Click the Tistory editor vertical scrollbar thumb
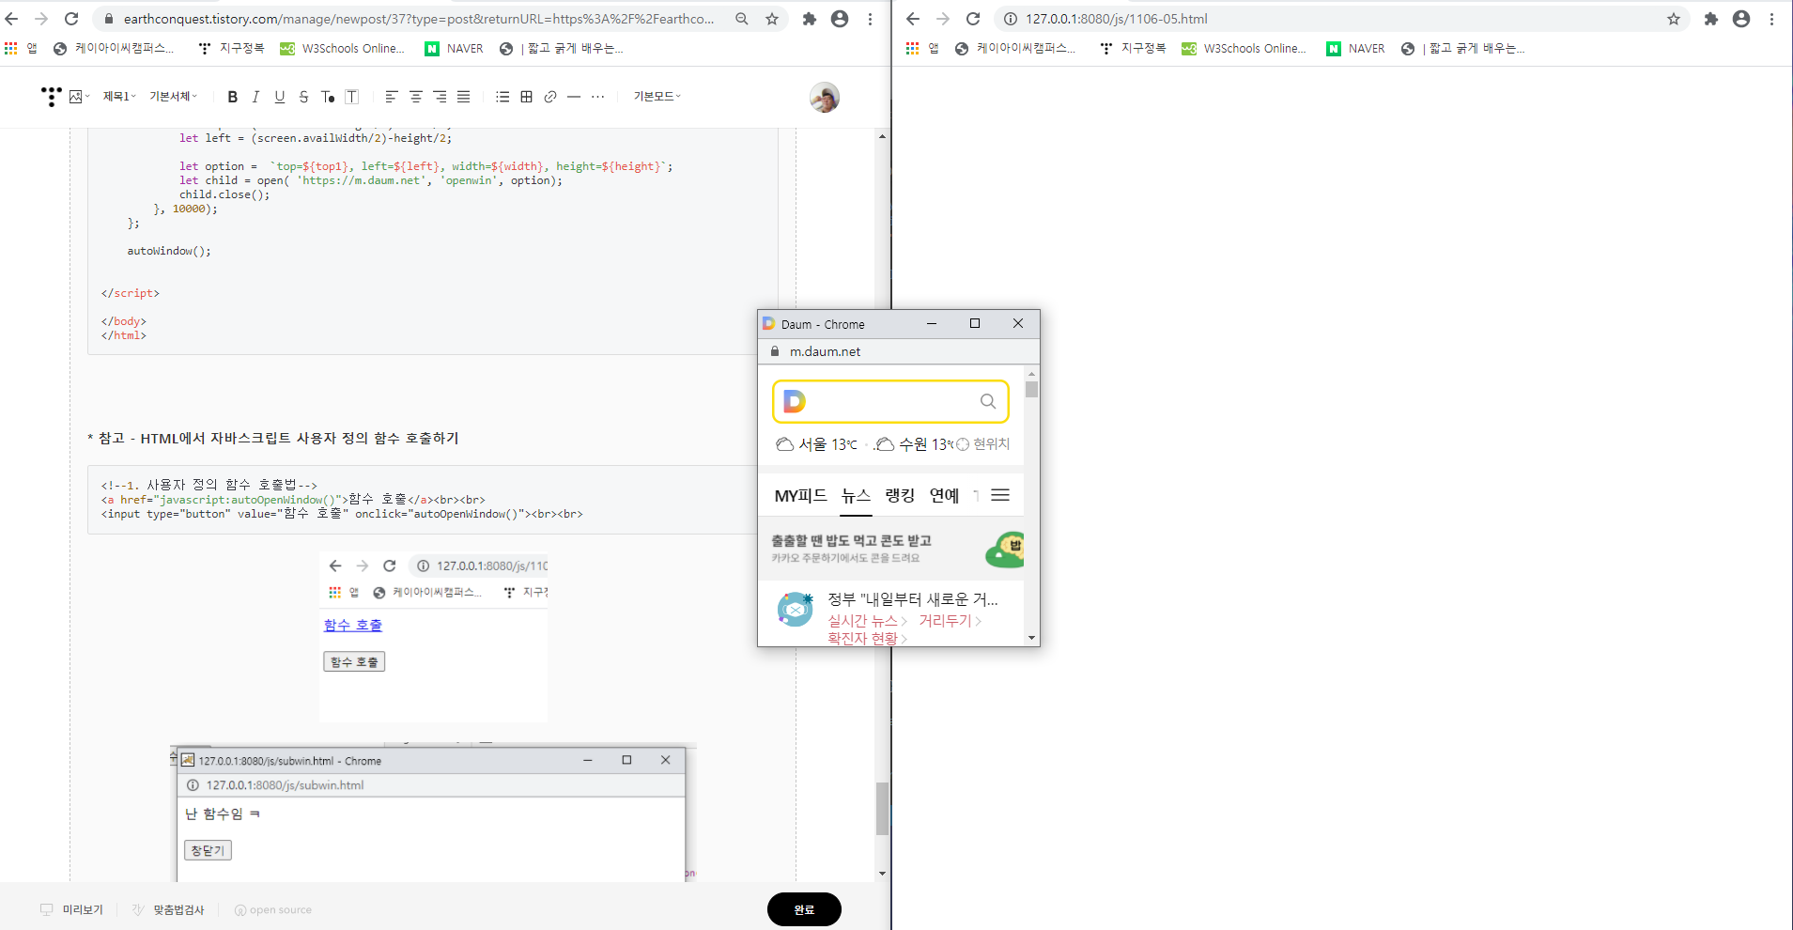The width and height of the screenshot is (1793, 930). [x=882, y=808]
